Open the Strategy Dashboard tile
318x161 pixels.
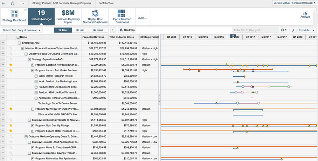(x=14, y=16)
